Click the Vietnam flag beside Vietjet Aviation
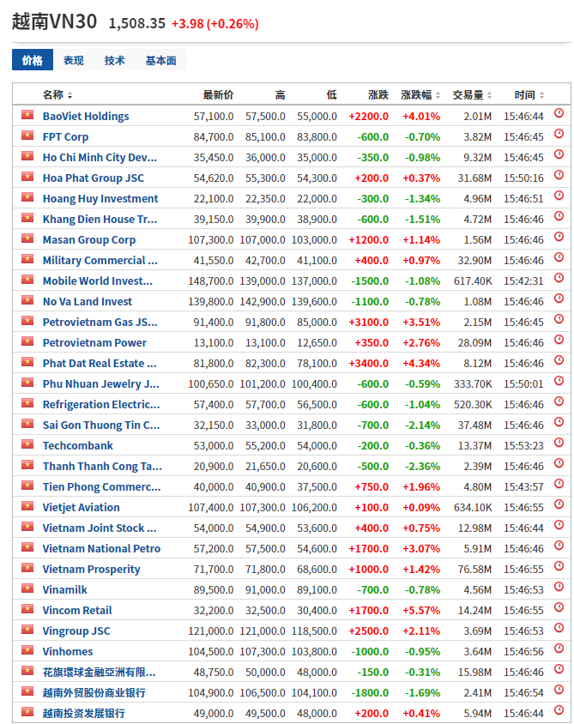Screen dimensions: 574x724 [27, 506]
